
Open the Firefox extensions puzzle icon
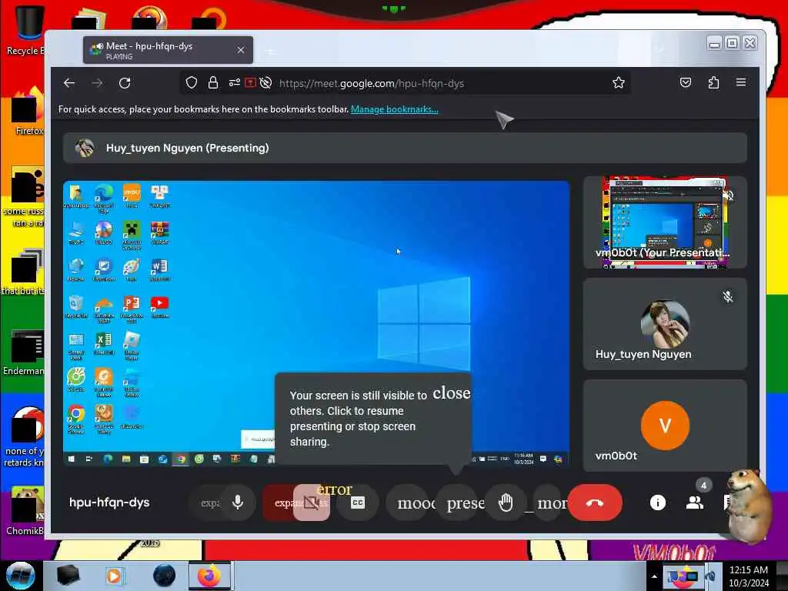click(x=713, y=82)
